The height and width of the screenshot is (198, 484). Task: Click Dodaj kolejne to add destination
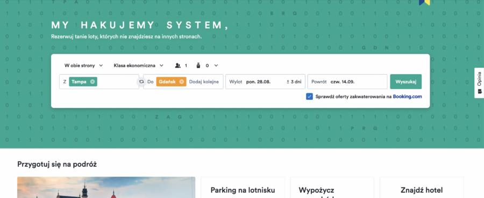click(204, 82)
